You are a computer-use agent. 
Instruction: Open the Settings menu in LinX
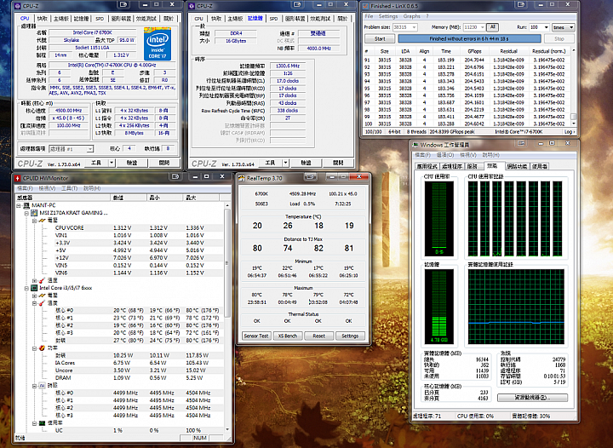388,16
